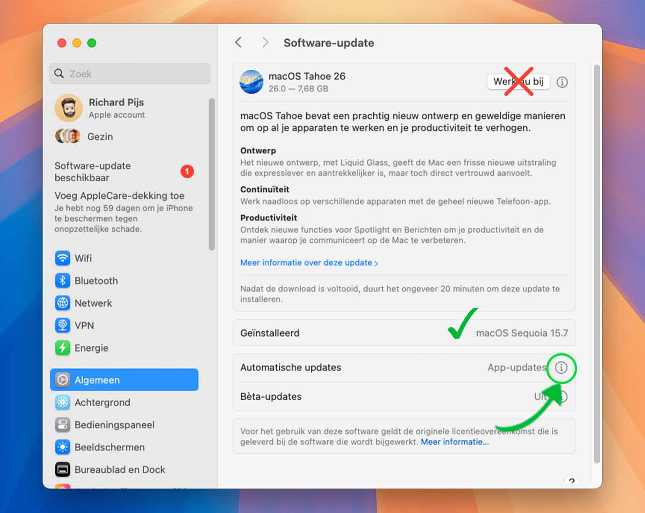This screenshot has height=513, width=645.
Task: Select Software-update beschikbaar in sidebar
Action: pyautogui.click(x=124, y=172)
